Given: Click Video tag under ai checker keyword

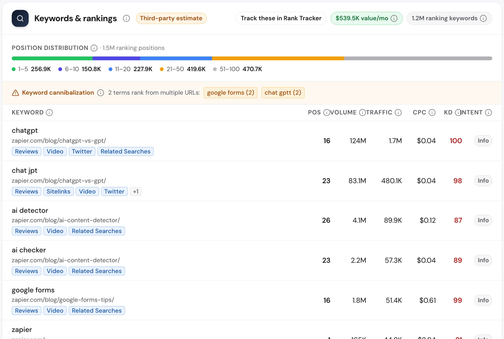Looking at the screenshot, I should coord(55,271).
